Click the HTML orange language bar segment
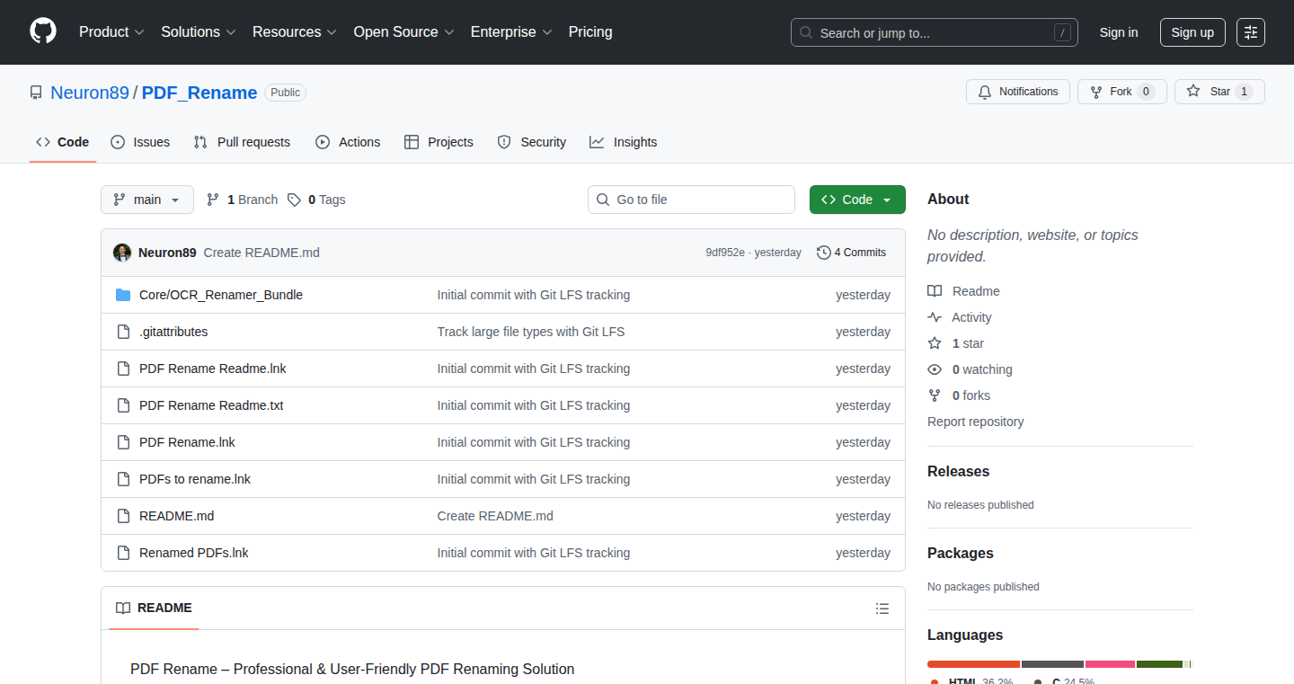The image size is (1294, 684). (x=973, y=664)
